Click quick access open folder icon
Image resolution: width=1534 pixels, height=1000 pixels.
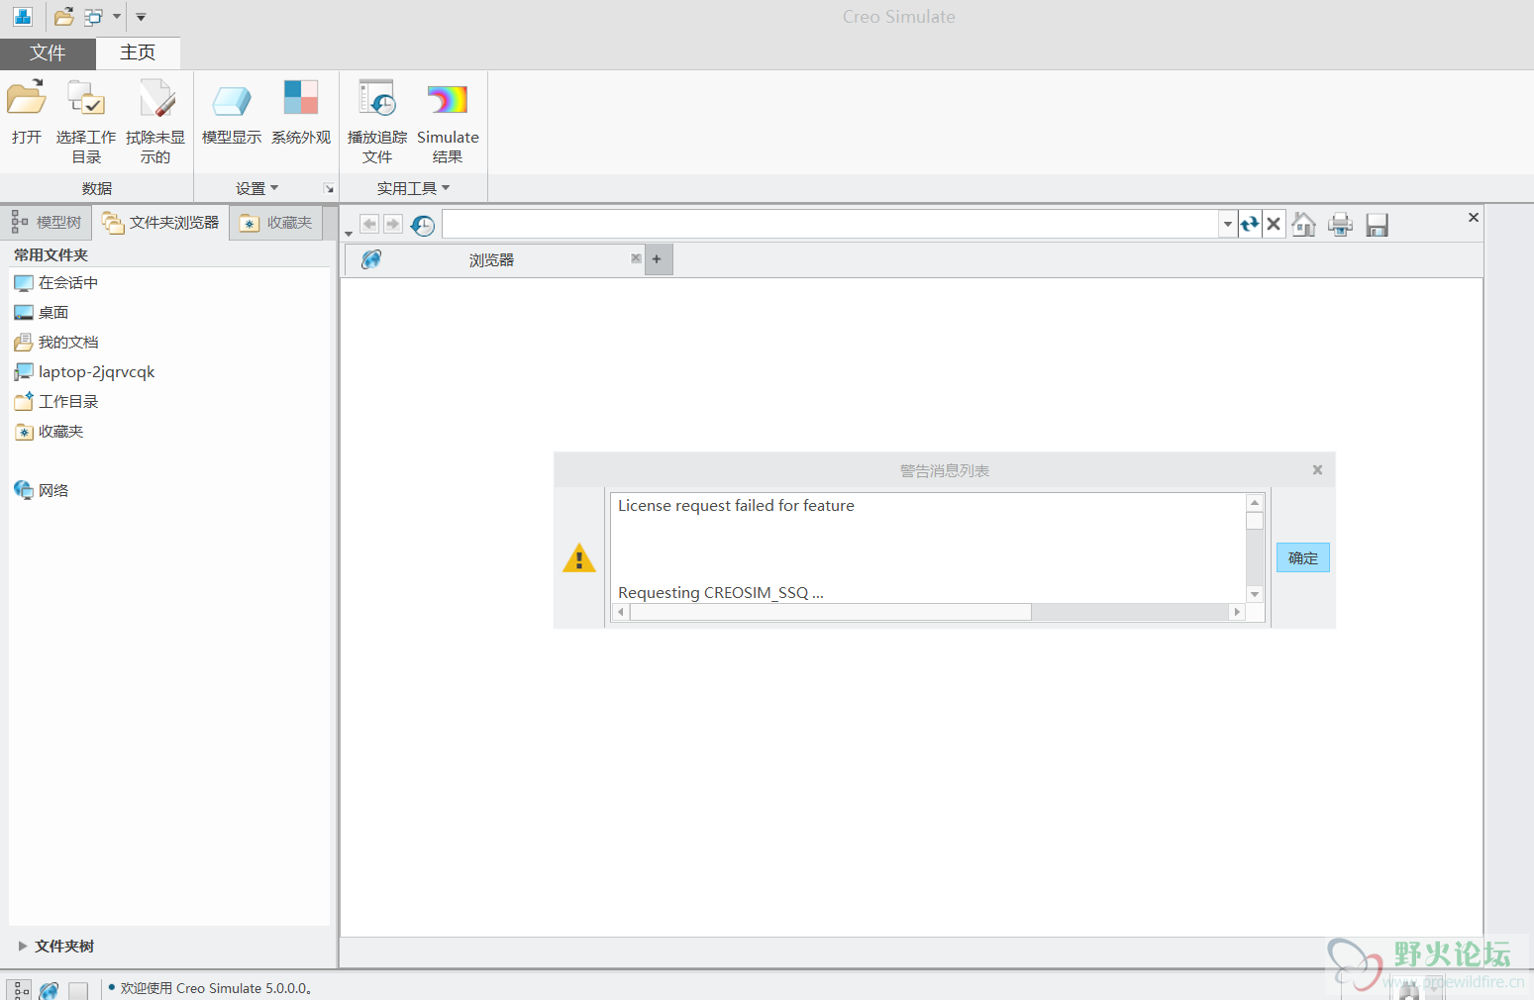64,17
